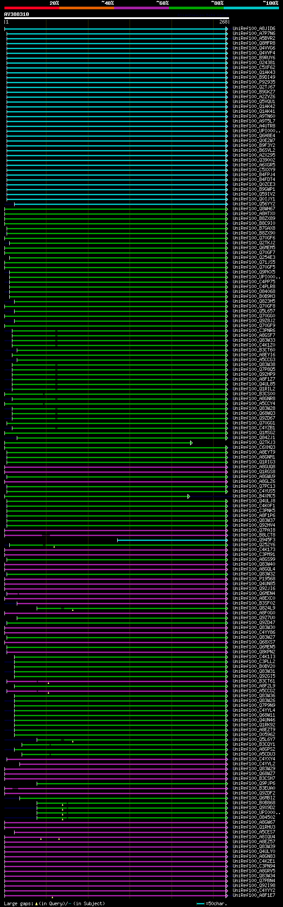Viewport: 283px width, 907px height.
Task: Select hit UniRef100_A4UTR8
Action: click(254, 126)
